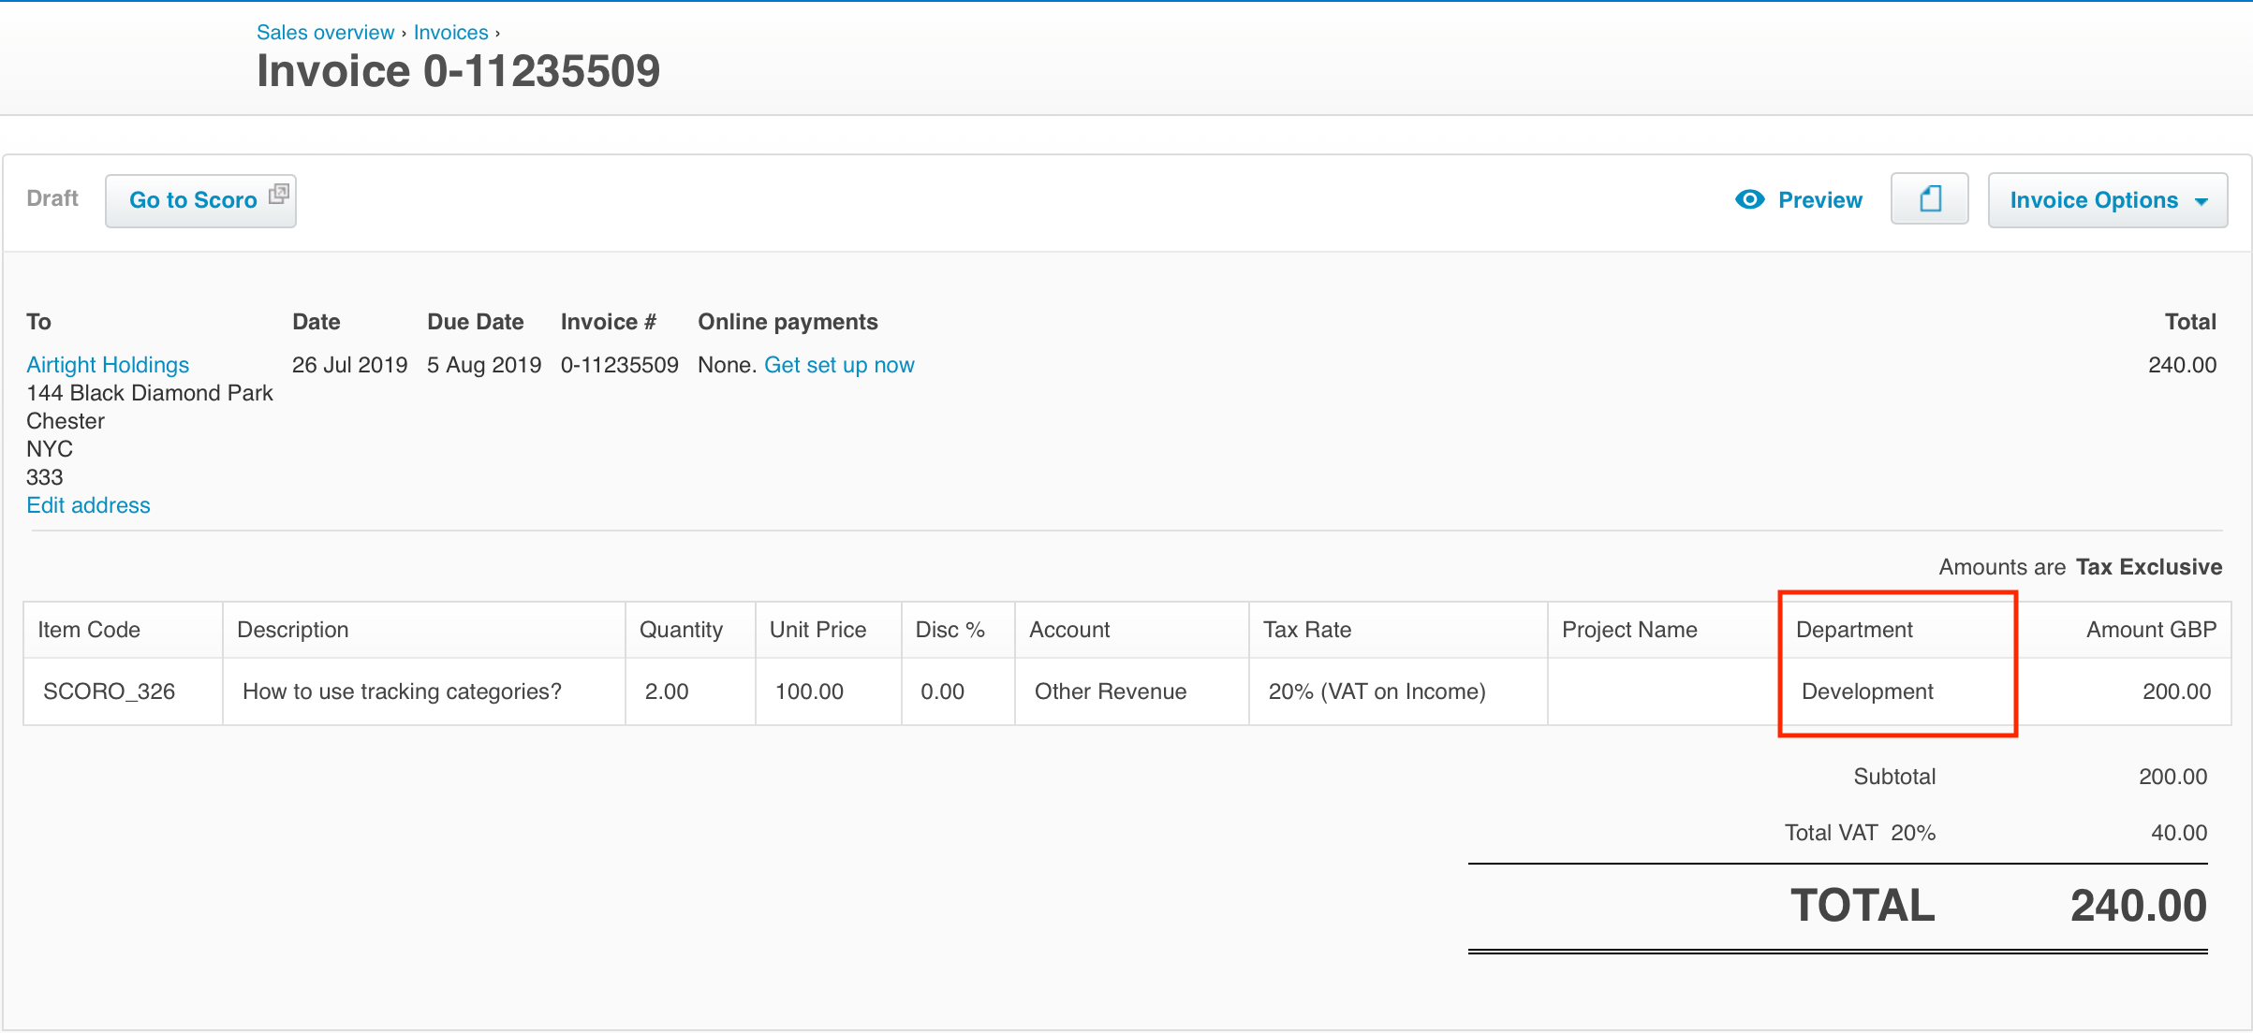
Task: Click the Total VAT amount 40.00
Action: coord(2179,833)
